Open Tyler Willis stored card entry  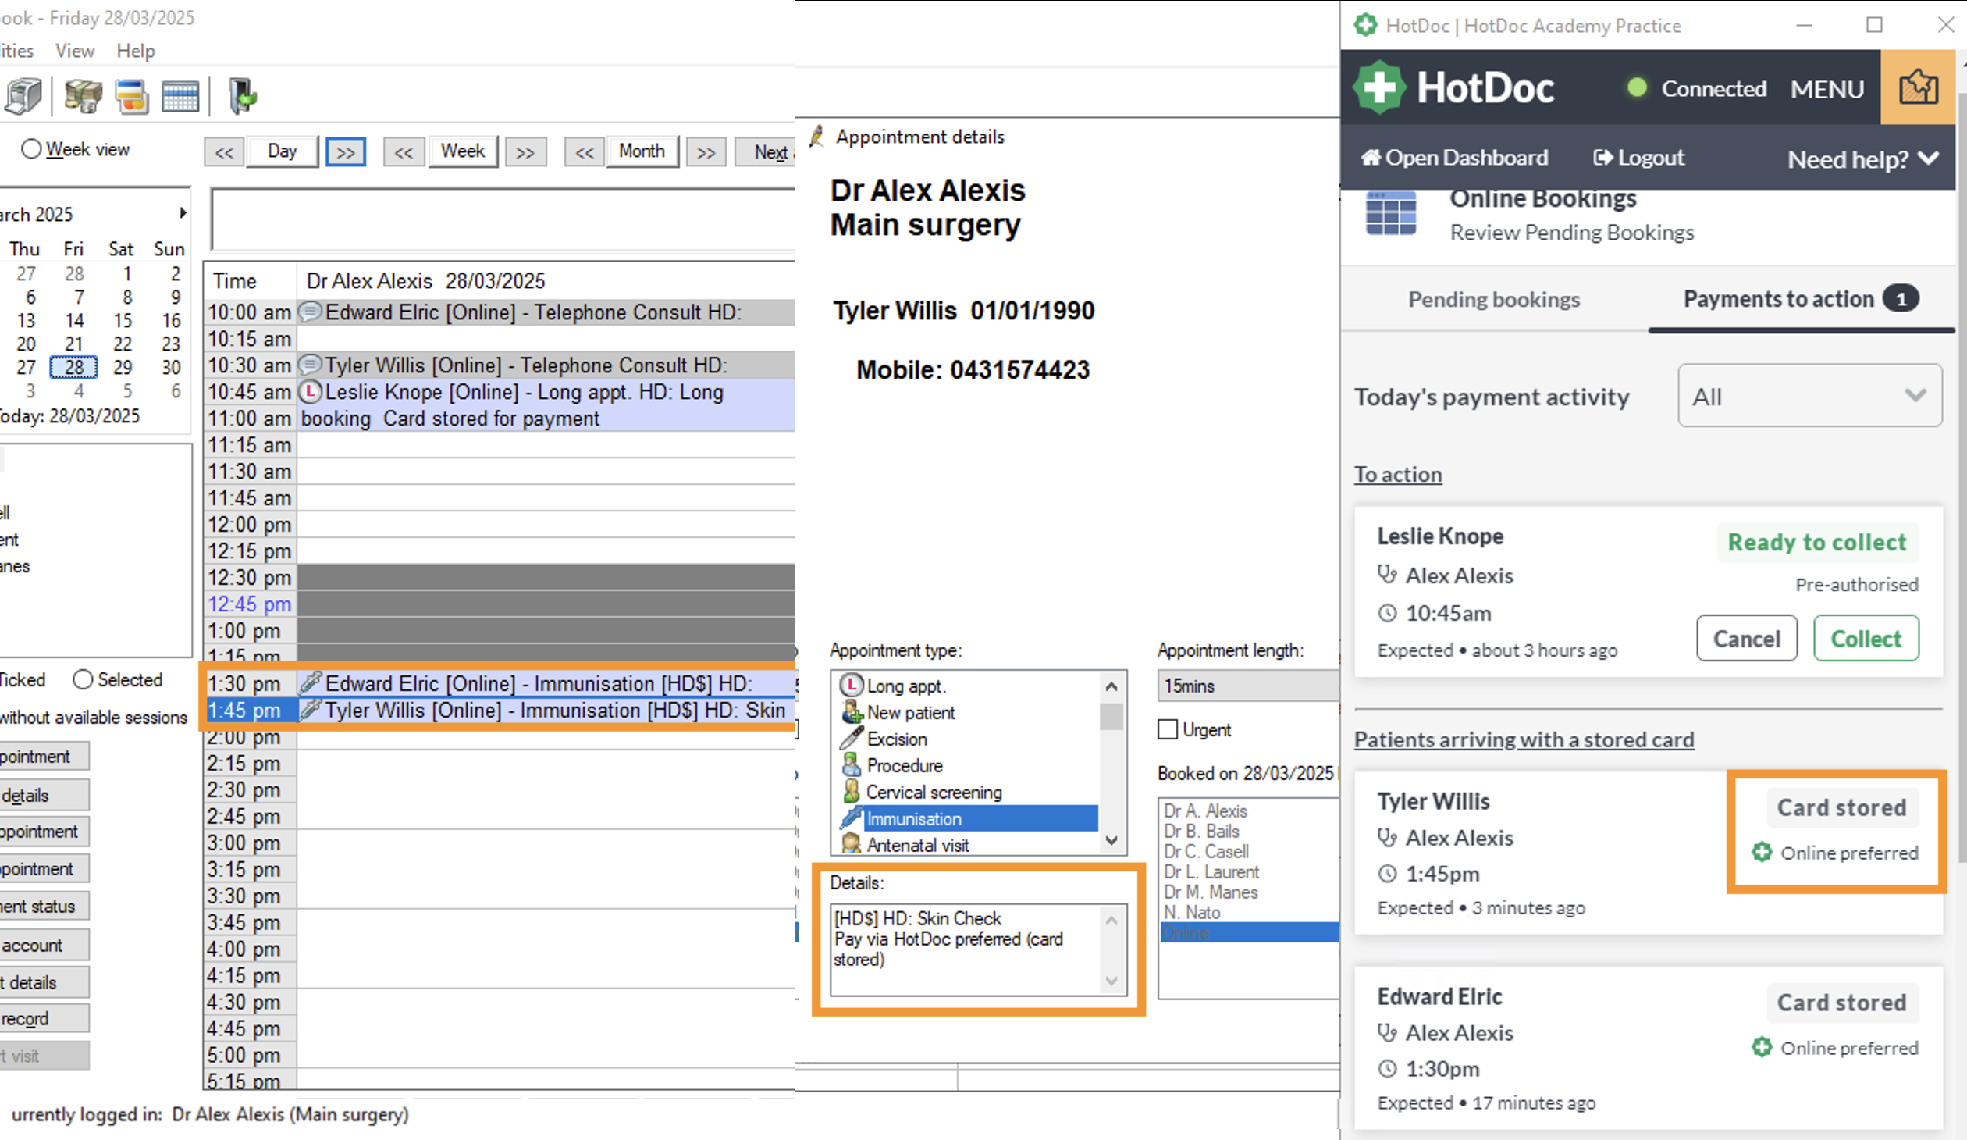1647,853
